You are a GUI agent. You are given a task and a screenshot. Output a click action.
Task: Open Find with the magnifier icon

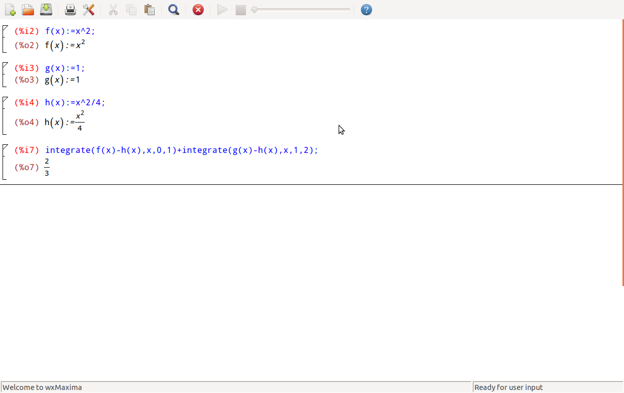point(174,10)
